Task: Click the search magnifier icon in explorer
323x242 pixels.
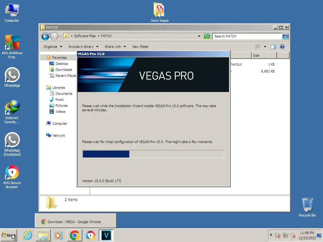Action: 285,36
